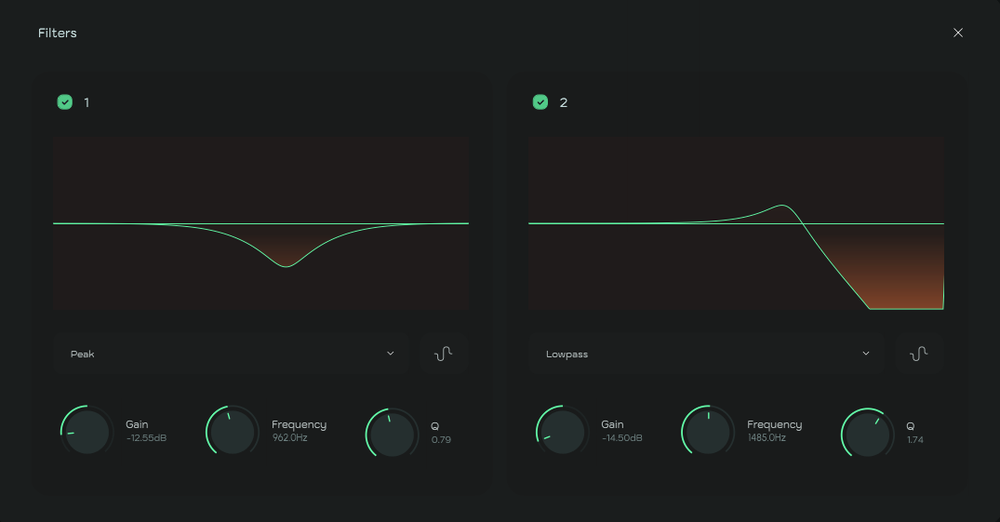Click the Frequency knob of filter 2

tap(708, 432)
